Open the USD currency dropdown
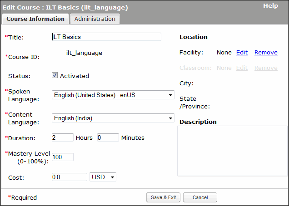Viewport: 289px width, 206px height. 103,177
